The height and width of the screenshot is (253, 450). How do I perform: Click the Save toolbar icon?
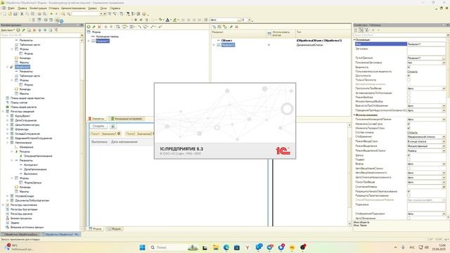click(15, 14)
